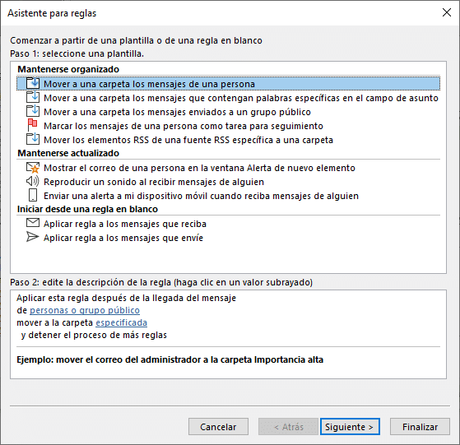Click the Siguiente button

click(x=350, y=427)
